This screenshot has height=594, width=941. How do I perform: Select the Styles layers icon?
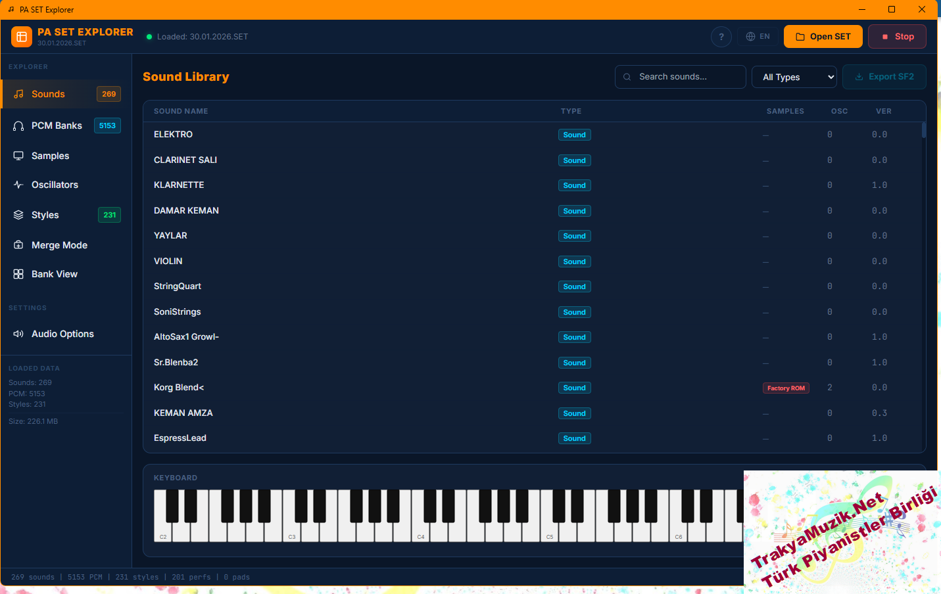pos(18,215)
